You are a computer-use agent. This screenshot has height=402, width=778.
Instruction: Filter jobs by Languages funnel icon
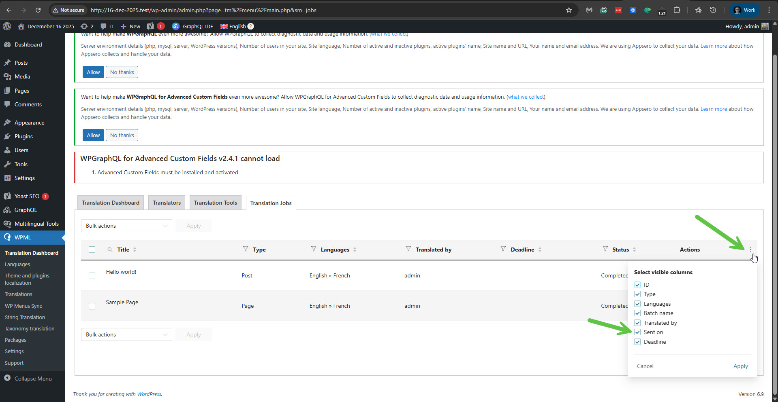click(314, 249)
